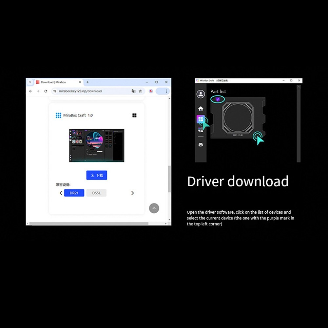Viewport: 328px width, 328px height.
Task: Show previous compatible devices with left chevron
Action: coord(61,193)
